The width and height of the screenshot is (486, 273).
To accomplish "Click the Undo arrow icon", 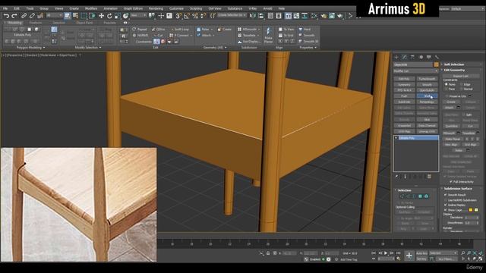I will pyautogui.click(x=6, y=16).
